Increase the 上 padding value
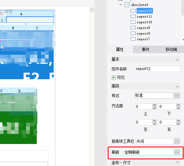This screenshot has height=166, width=184. coord(154,105)
